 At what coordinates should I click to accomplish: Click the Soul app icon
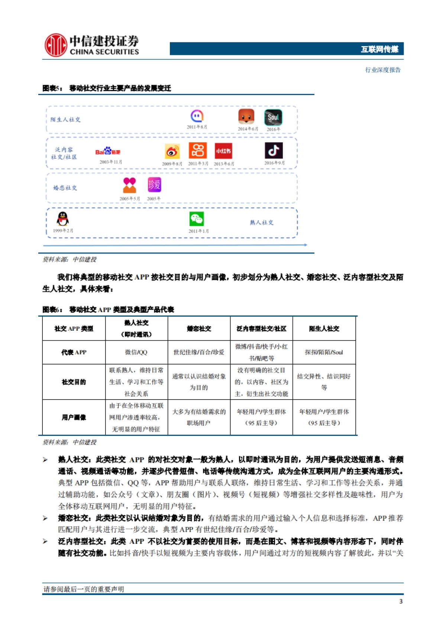click(x=273, y=117)
